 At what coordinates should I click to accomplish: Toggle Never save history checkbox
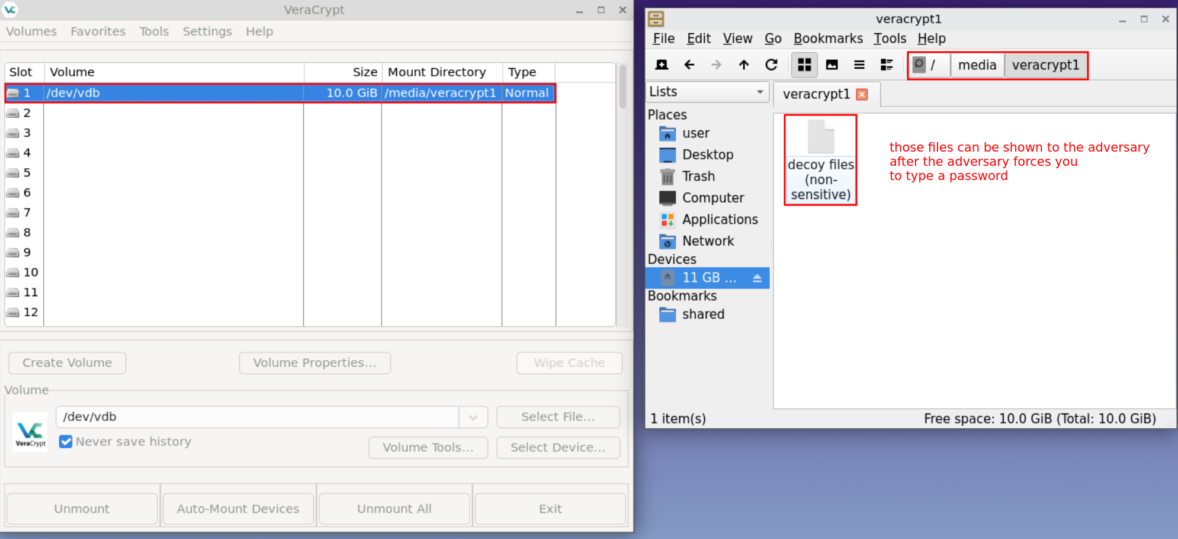pyautogui.click(x=66, y=442)
